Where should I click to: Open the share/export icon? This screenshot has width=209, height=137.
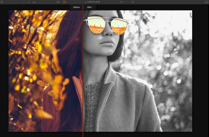click(x=2, y=2)
